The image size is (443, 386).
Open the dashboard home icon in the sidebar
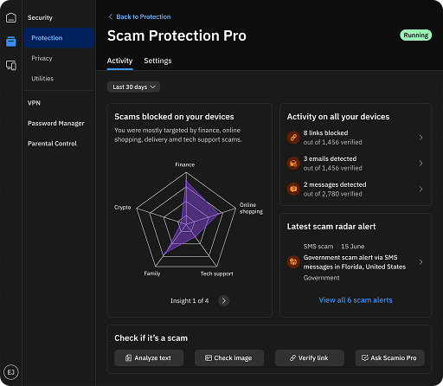point(11,17)
